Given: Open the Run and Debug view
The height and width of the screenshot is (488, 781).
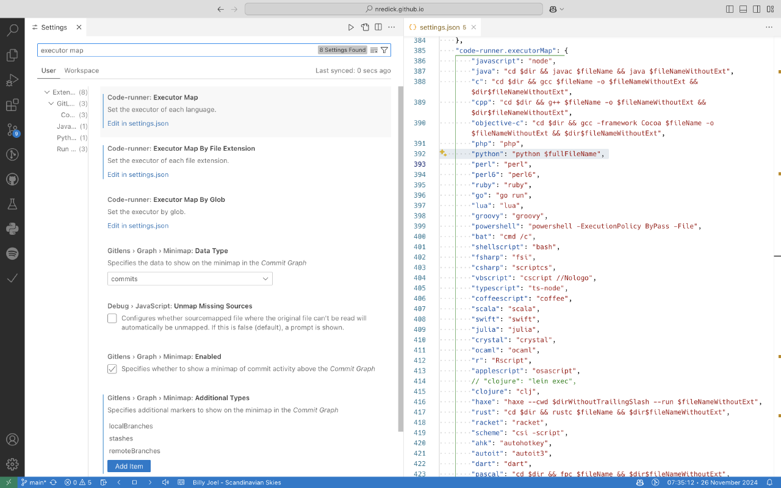Looking at the screenshot, I should click(x=13, y=80).
